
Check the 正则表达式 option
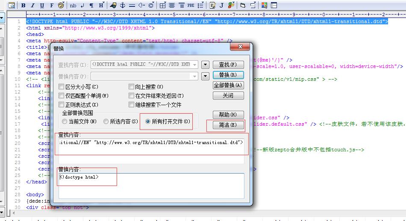(62, 105)
